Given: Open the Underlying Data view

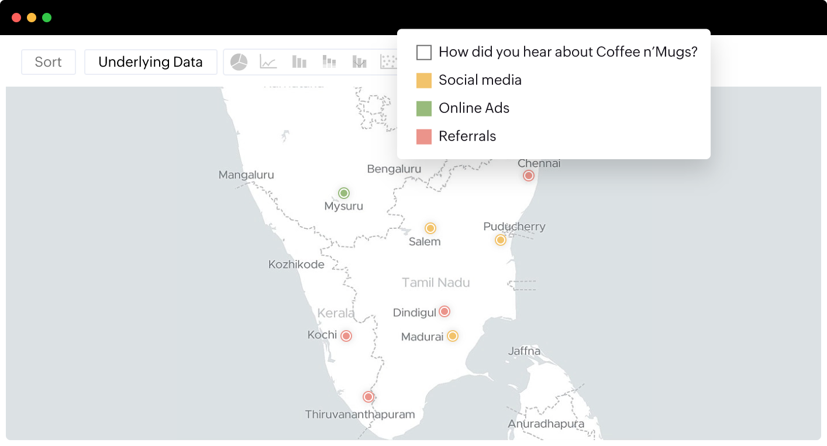Looking at the screenshot, I should 151,62.
